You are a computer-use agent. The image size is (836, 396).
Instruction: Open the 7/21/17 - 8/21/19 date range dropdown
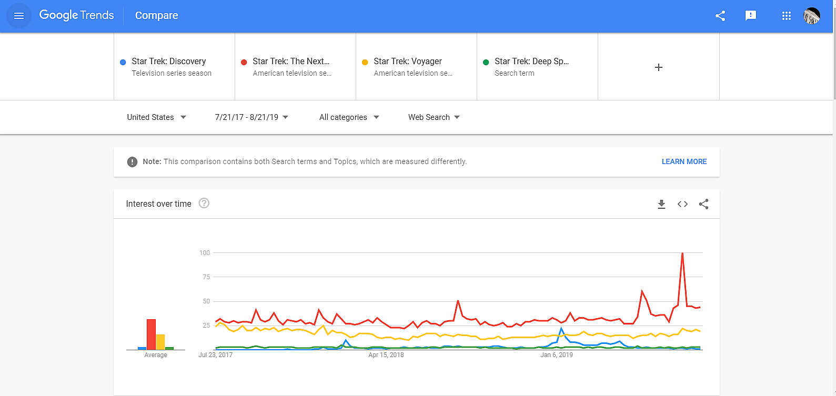pos(251,117)
